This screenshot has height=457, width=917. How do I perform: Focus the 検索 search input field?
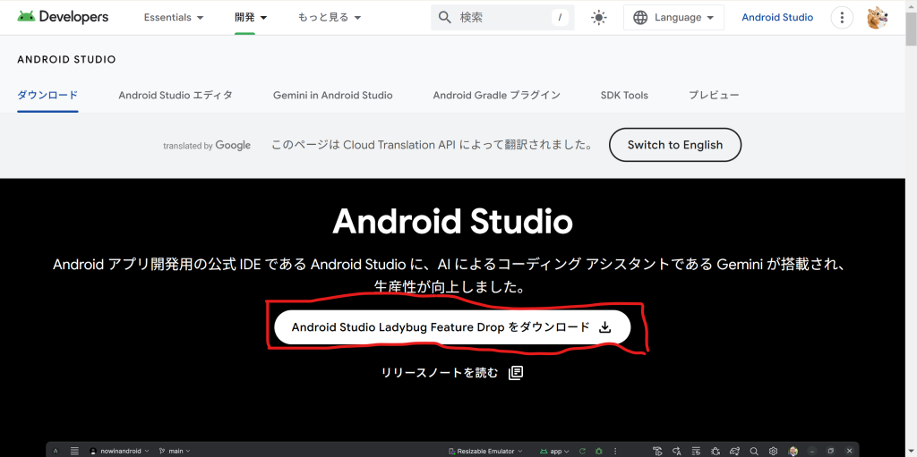pos(501,17)
